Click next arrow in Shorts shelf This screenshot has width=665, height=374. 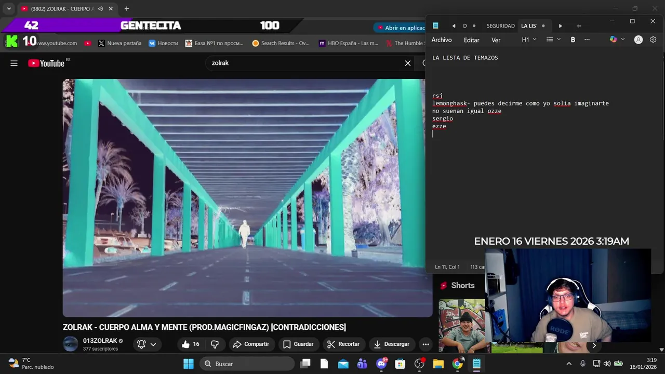click(x=594, y=345)
